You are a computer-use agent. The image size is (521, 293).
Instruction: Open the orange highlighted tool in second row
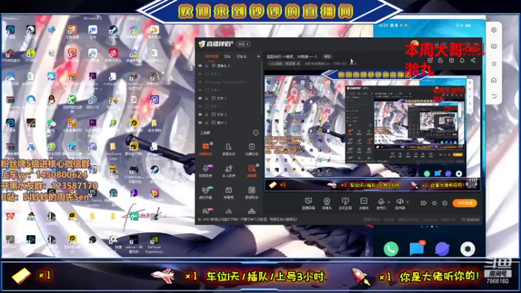251,171
